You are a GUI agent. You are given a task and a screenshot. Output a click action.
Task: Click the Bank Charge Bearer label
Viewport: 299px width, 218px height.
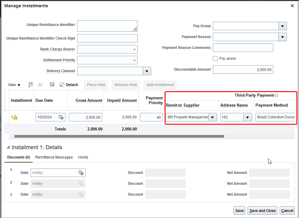[x=57, y=49]
